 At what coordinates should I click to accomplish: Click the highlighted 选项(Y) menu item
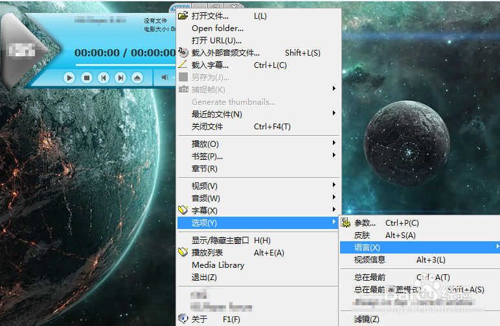coord(258,223)
